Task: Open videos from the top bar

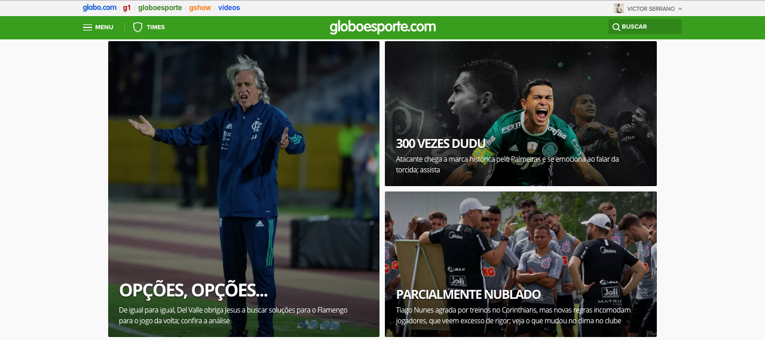Action: pyautogui.click(x=229, y=8)
